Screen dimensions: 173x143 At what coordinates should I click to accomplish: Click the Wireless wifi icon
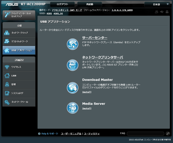click(7, 67)
